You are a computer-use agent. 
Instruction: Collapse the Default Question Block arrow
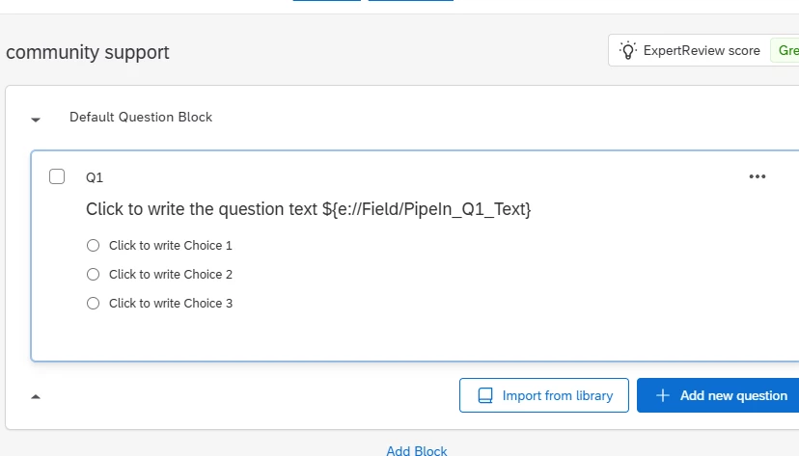pos(36,120)
